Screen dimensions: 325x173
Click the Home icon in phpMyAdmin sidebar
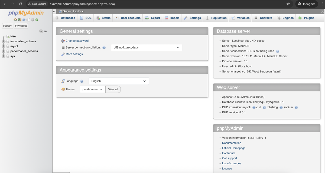click(15, 20)
